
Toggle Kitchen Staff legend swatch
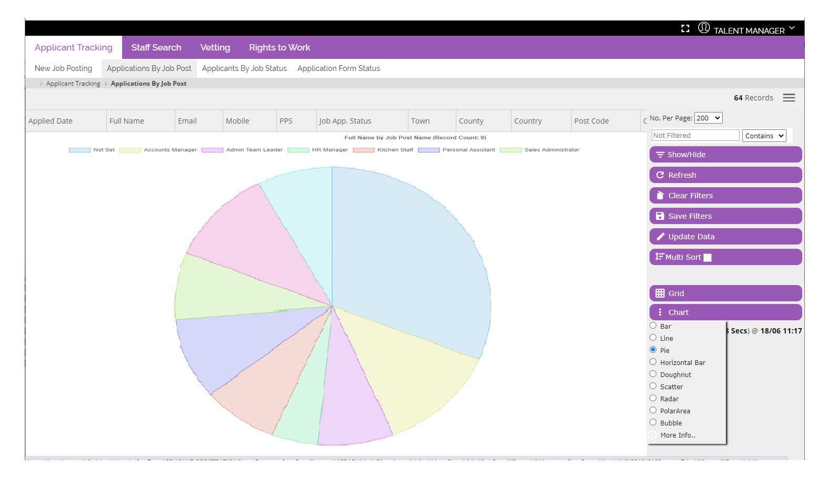[x=363, y=150]
